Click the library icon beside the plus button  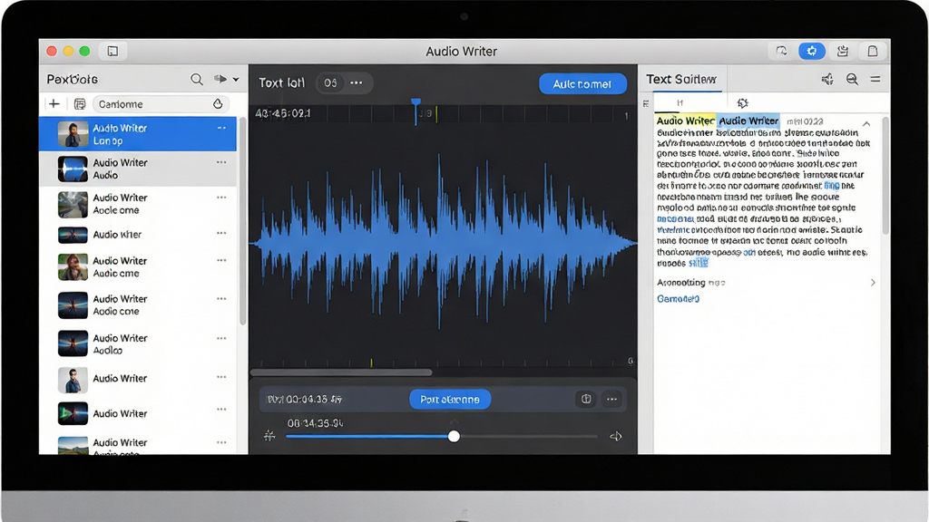tap(80, 104)
